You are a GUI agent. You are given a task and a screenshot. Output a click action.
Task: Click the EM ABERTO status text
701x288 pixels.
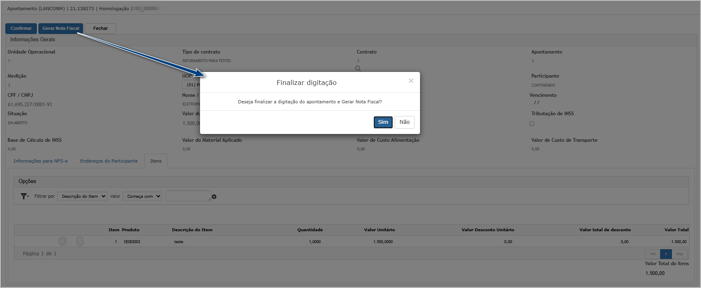(x=18, y=123)
